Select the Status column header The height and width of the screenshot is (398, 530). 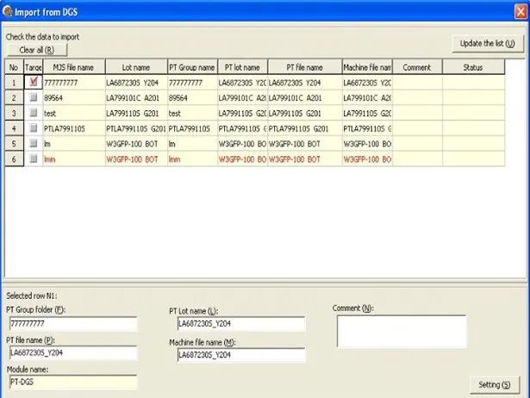[472, 67]
